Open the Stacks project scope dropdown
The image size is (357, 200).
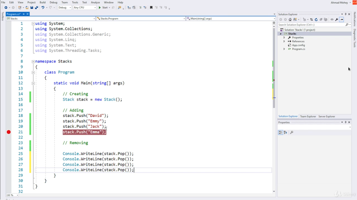[51, 18]
